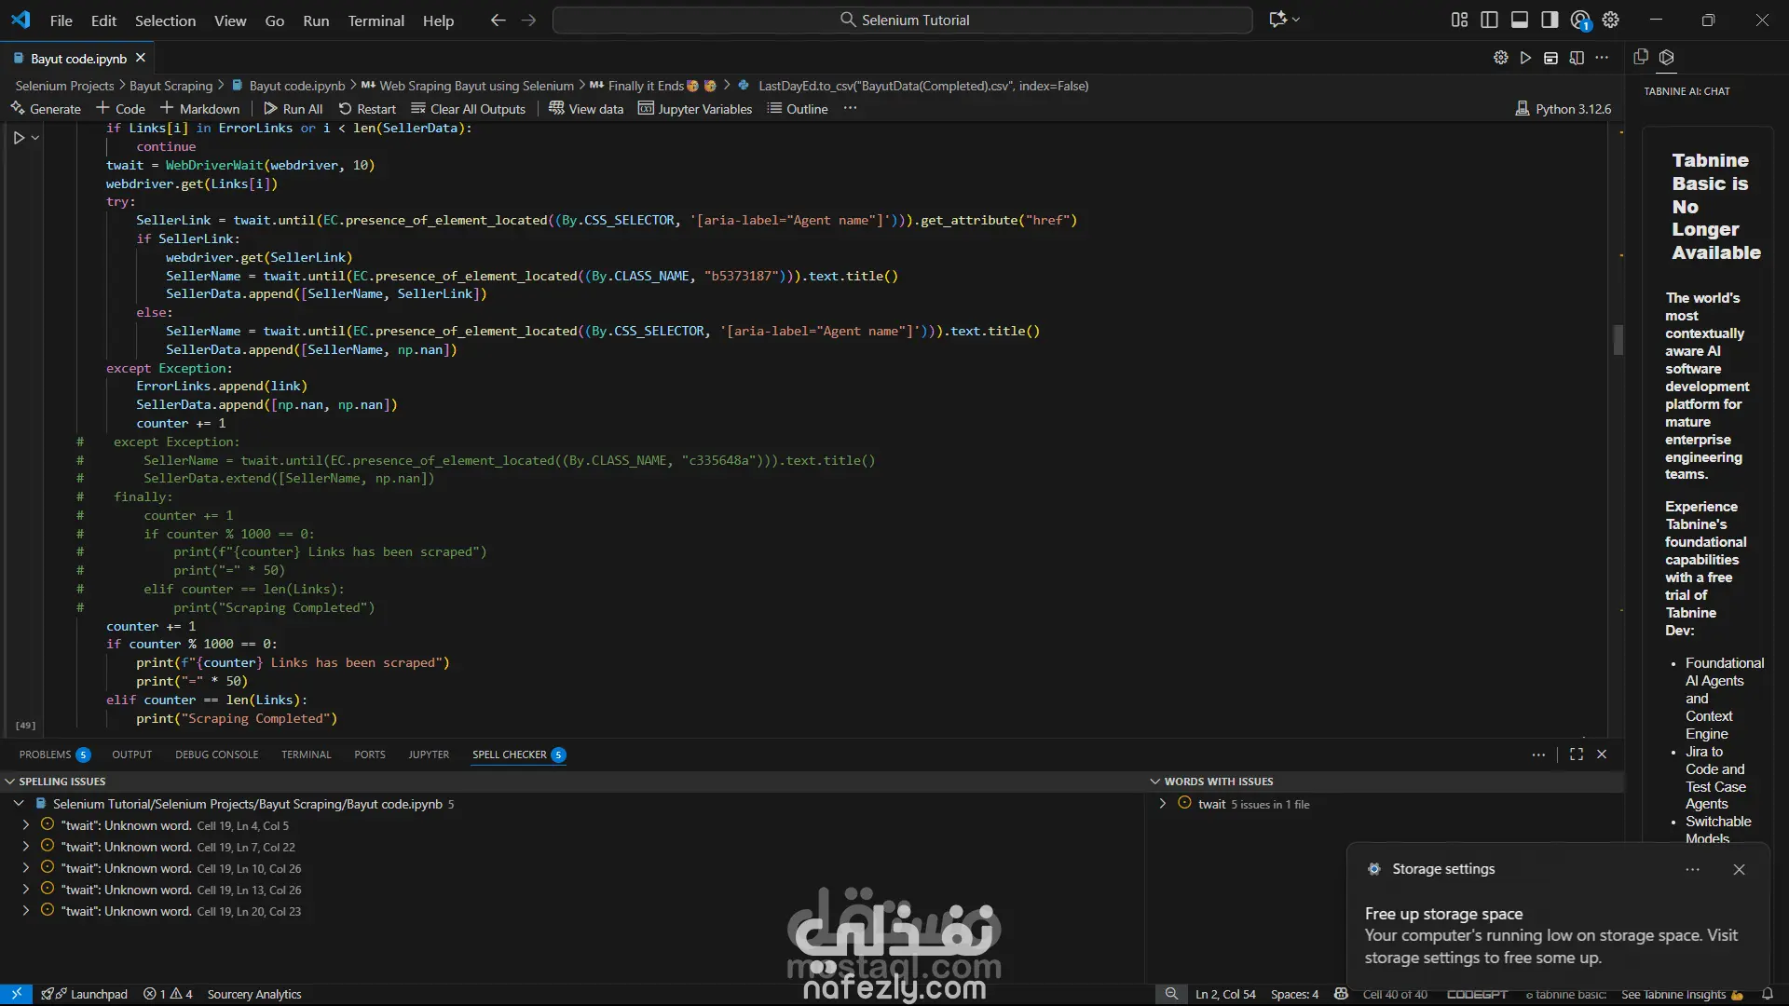The image size is (1789, 1006).
Task: Open the zoom magnifier in status bar
Action: 1171,994
